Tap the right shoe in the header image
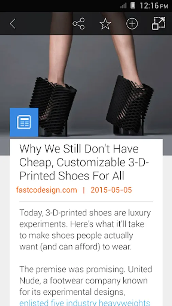 point(130,105)
